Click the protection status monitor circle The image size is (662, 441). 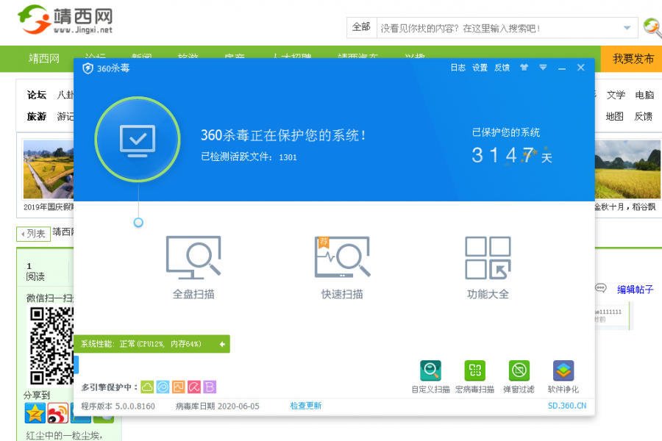tap(138, 139)
